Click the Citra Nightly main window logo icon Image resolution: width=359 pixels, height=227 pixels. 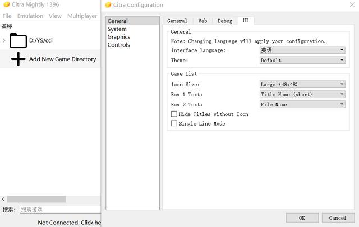click(x=6, y=4)
